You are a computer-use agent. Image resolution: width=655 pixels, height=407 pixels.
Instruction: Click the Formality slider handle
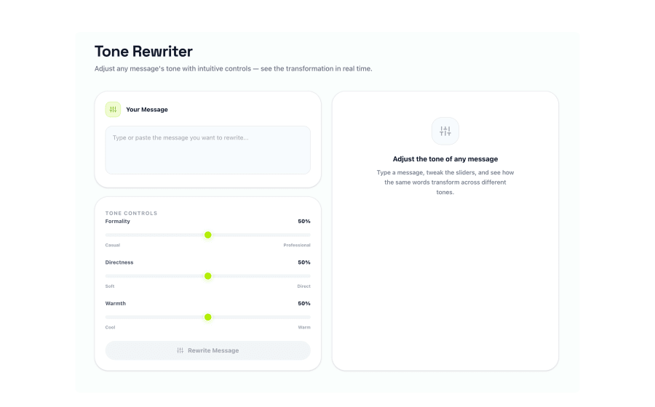207,235
